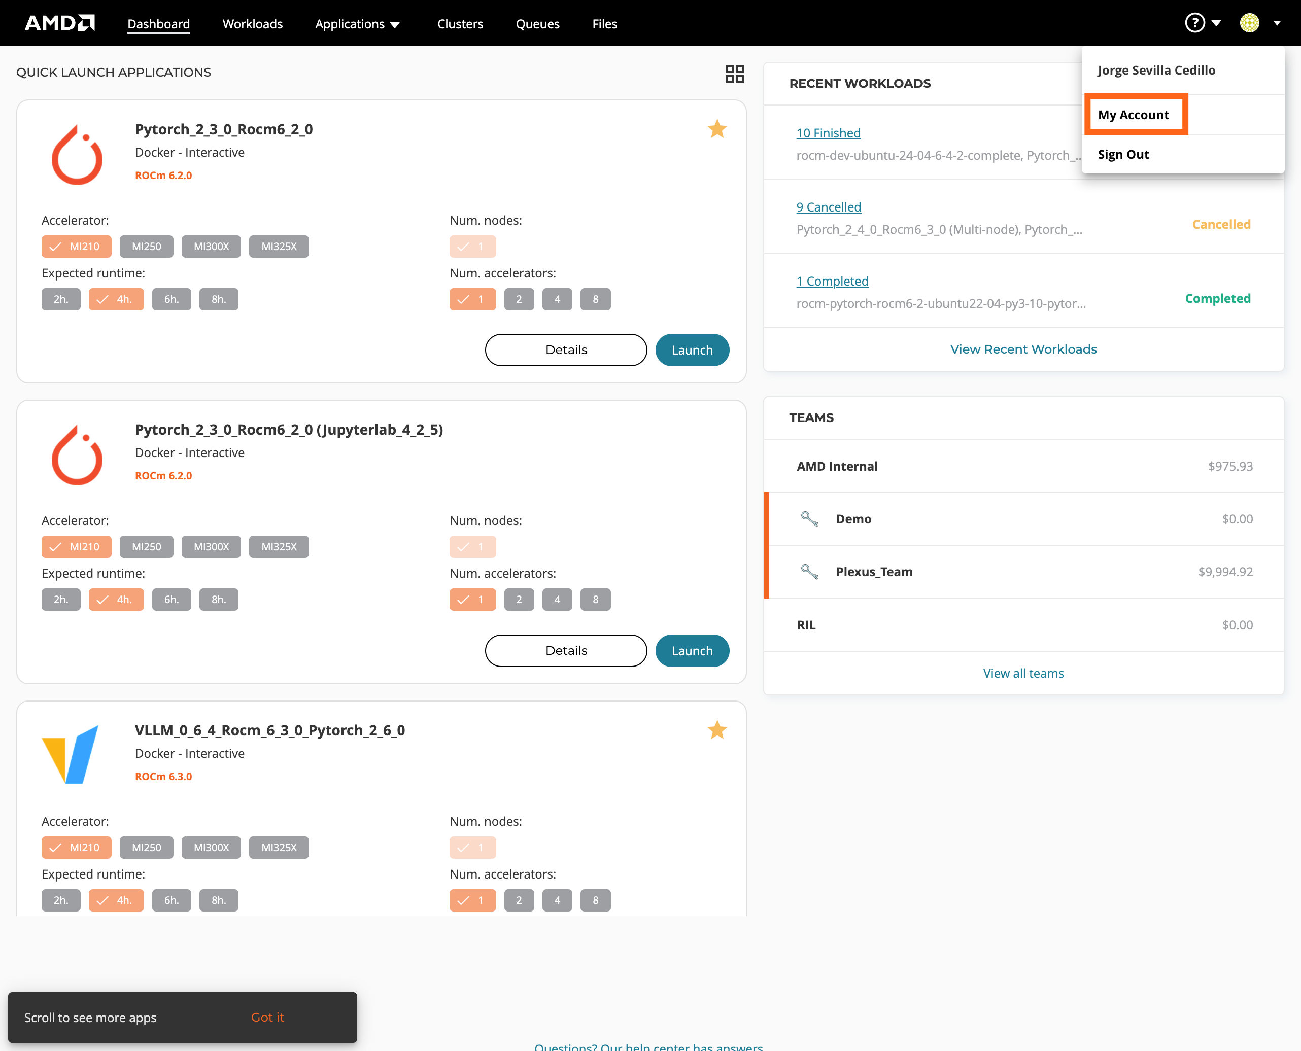Open the Files page
Screen dimensions: 1301x1051
point(604,24)
